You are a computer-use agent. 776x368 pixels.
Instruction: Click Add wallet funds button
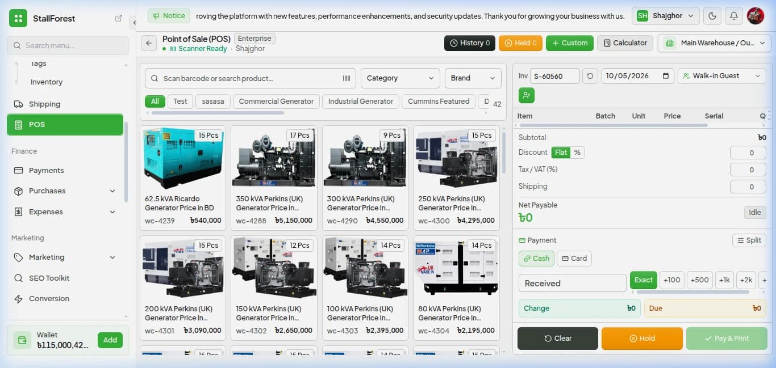click(x=110, y=340)
